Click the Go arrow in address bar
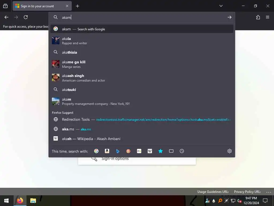The height and width of the screenshot is (206, 274). point(229,17)
